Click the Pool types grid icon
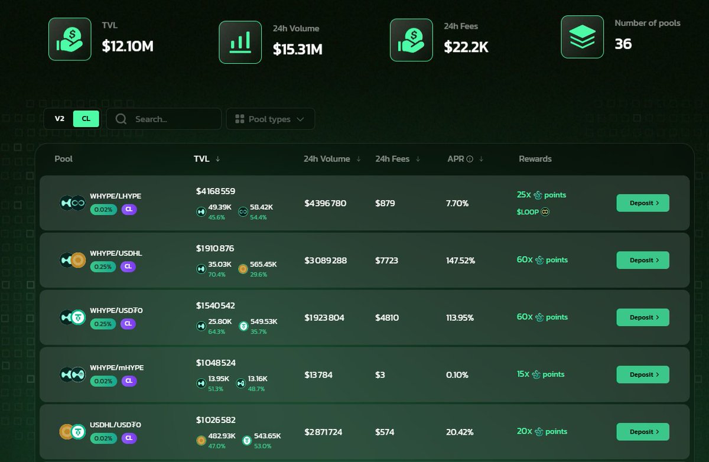 [x=240, y=119]
